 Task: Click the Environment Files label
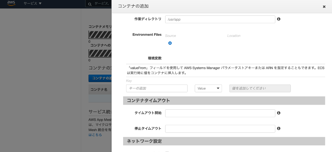147,35
